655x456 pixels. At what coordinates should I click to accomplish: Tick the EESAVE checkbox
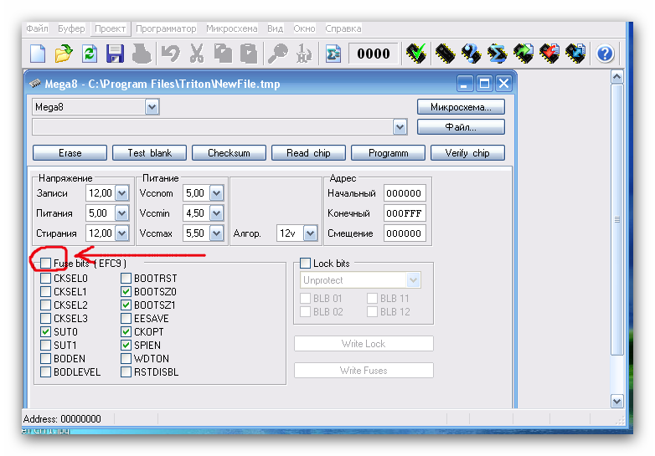[126, 318]
